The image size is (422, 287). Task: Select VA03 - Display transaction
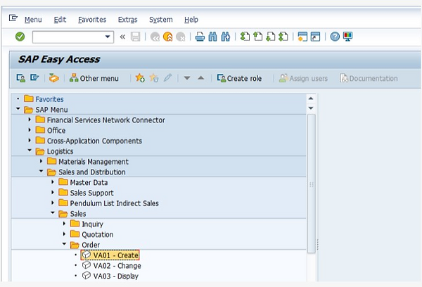coord(110,276)
